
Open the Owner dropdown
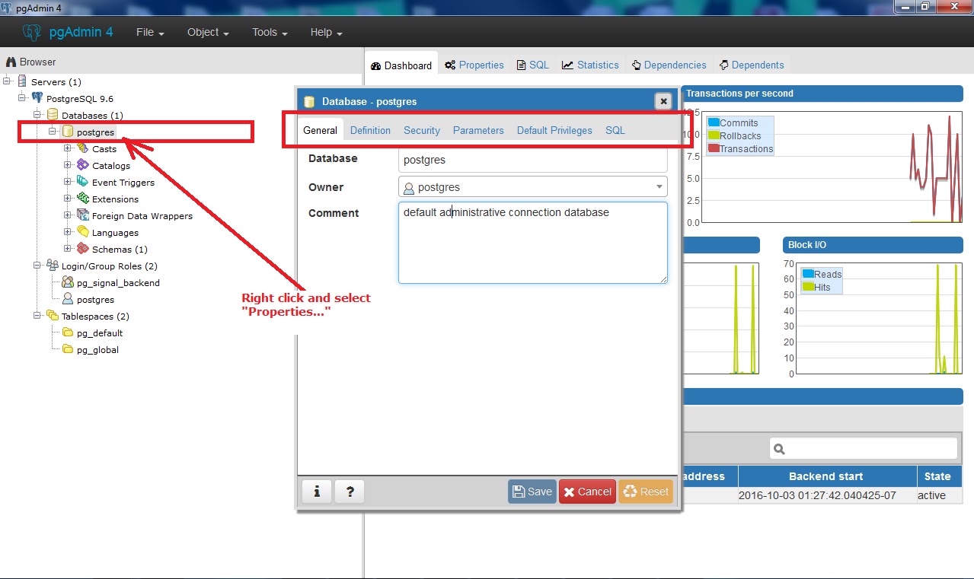tap(659, 186)
